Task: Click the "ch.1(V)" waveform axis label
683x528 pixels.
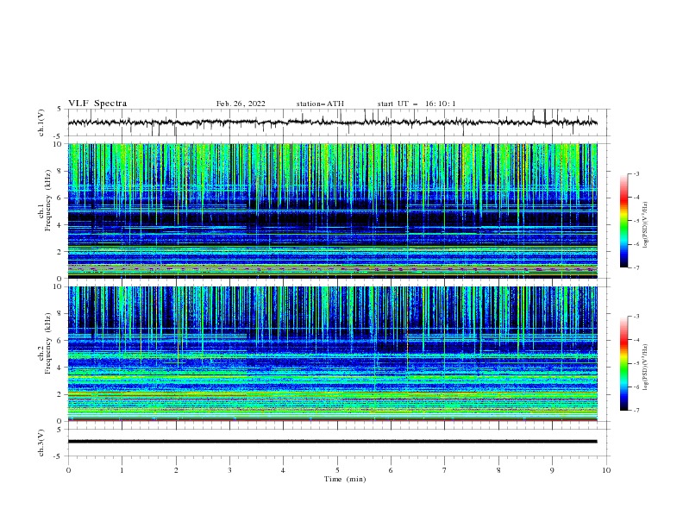Action: click(41, 123)
